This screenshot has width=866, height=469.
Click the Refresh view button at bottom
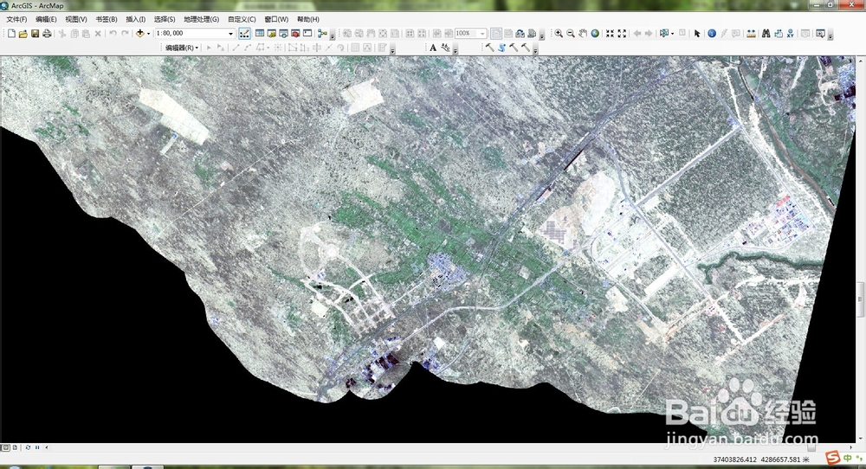[x=28, y=447]
